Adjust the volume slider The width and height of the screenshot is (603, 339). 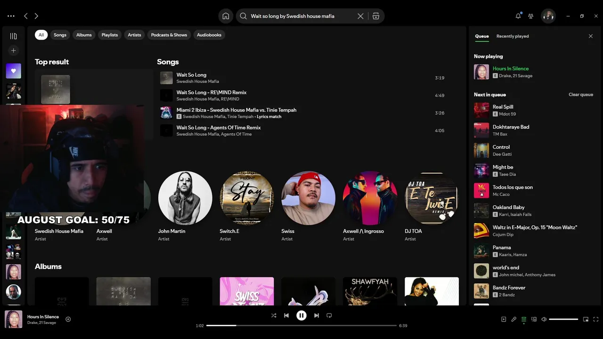[x=563, y=319]
